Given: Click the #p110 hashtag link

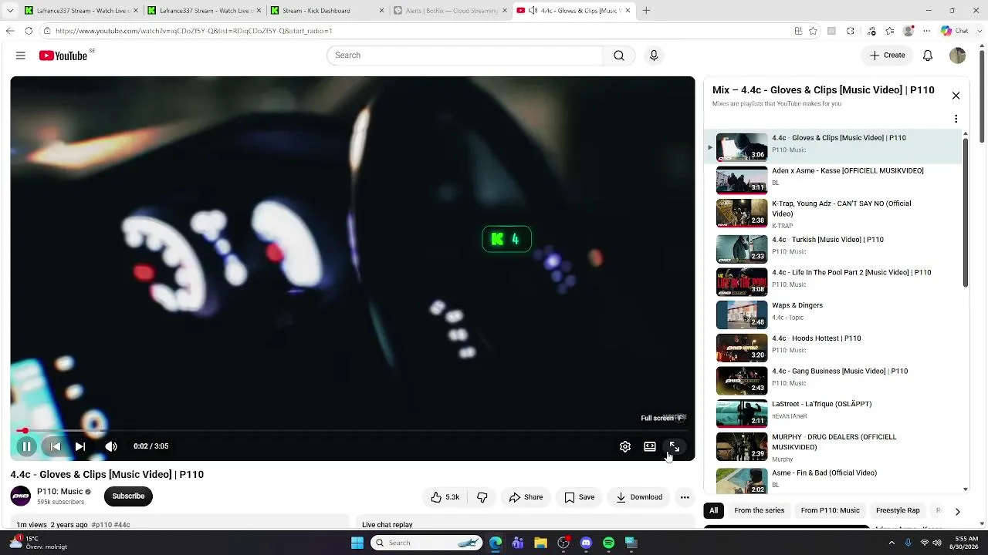Looking at the screenshot, I should coord(101,525).
